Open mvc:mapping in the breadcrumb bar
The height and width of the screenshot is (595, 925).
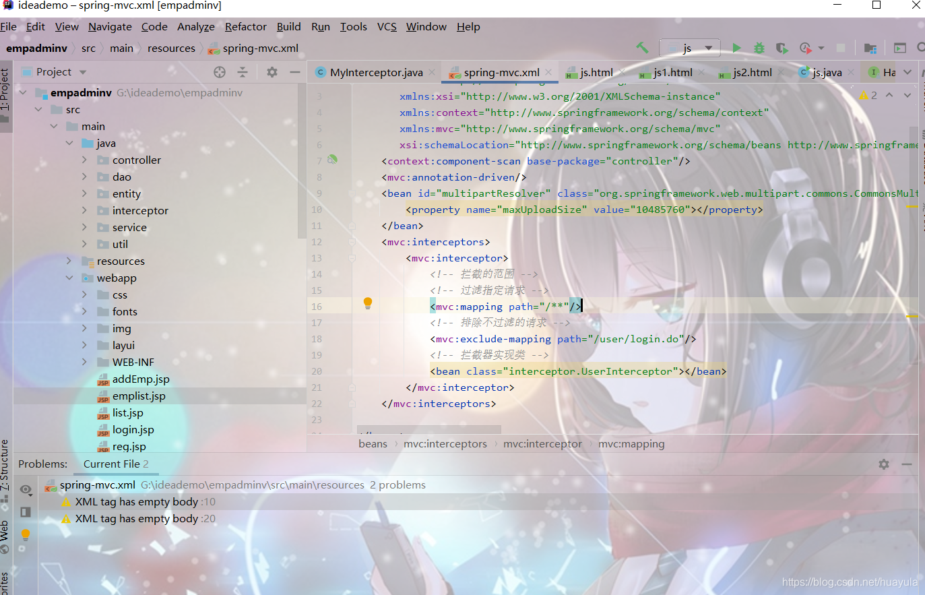pyautogui.click(x=631, y=443)
